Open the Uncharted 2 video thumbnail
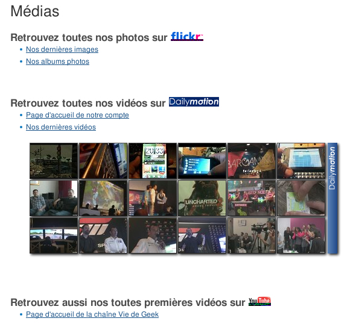The image size is (356, 327). [x=202, y=198]
